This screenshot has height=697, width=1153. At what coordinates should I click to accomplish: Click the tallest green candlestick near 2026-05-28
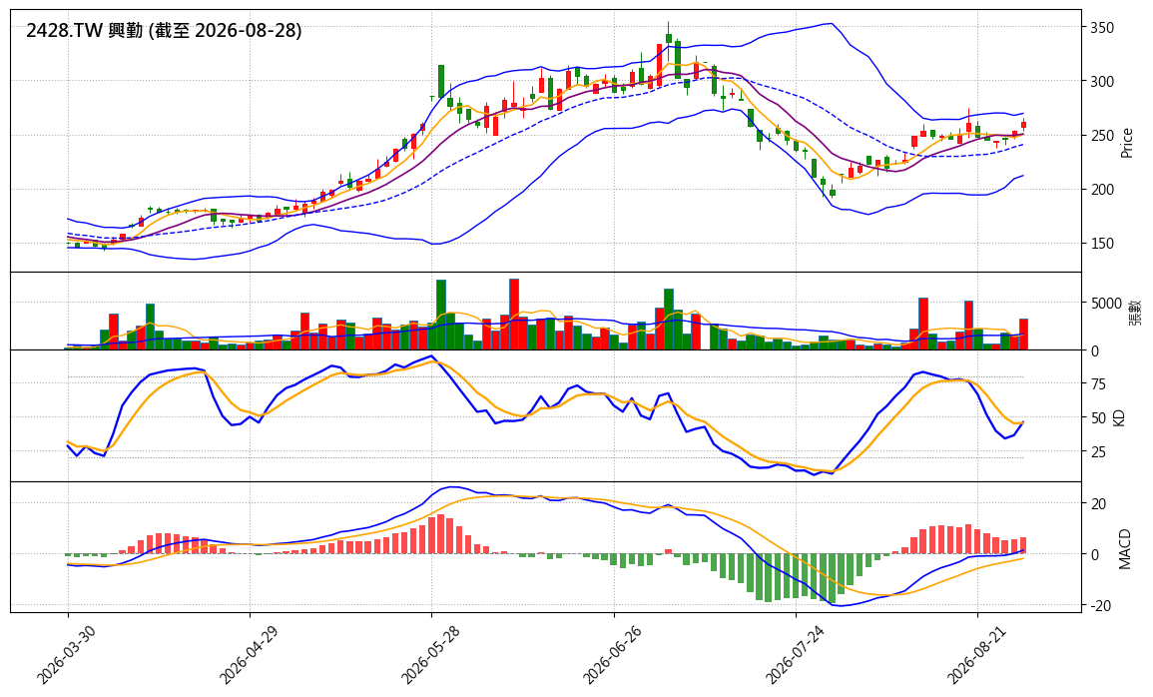coord(441,81)
